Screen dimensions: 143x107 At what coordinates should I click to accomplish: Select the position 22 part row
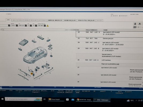pyautogui.click(x=109, y=34)
